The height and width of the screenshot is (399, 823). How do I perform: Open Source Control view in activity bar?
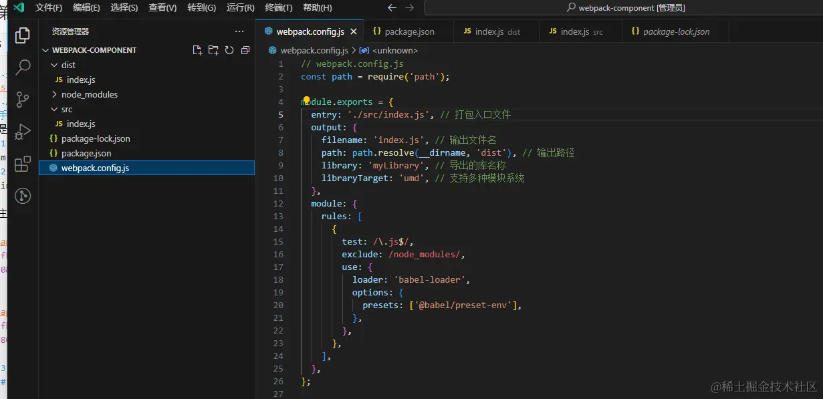pos(23,99)
